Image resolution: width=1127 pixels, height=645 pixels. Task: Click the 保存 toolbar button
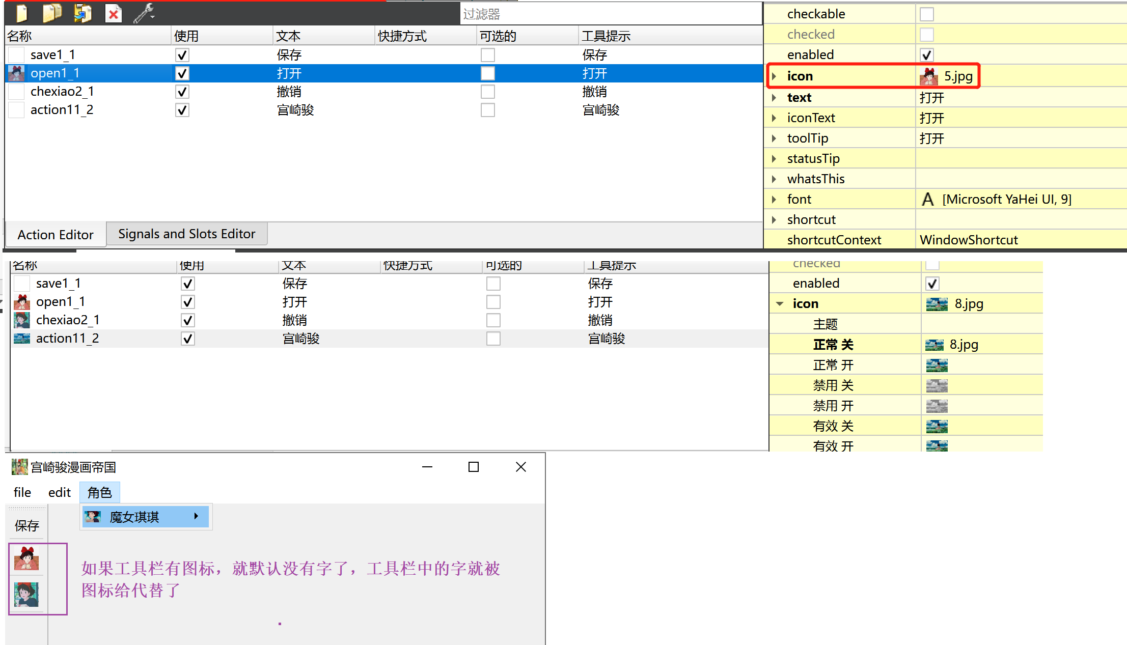26,525
